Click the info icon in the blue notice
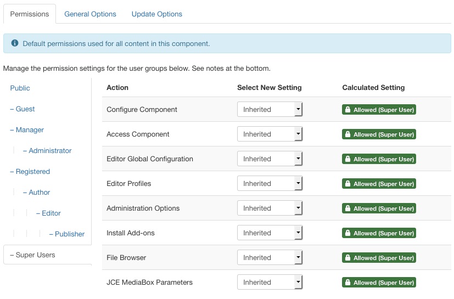This screenshot has width=454, height=299. [15, 43]
